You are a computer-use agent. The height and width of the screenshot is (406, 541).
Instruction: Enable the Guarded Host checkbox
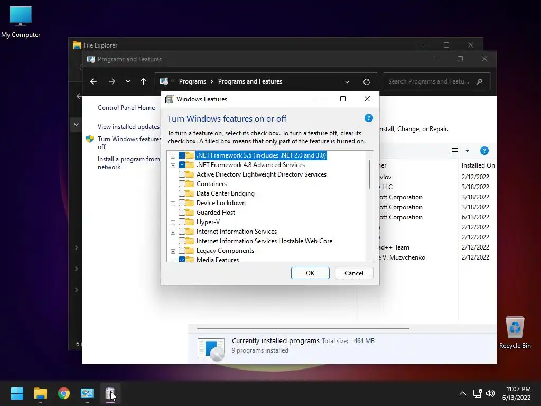[x=182, y=213]
